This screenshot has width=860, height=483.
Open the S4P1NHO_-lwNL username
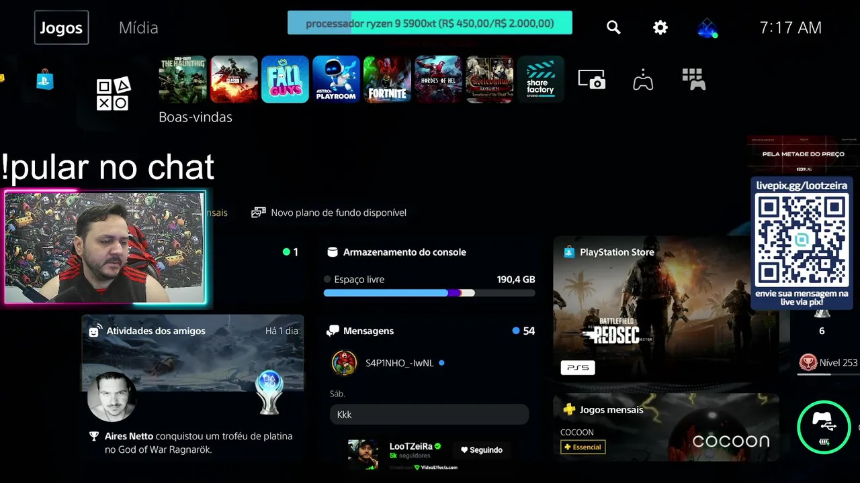click(400, 363)
